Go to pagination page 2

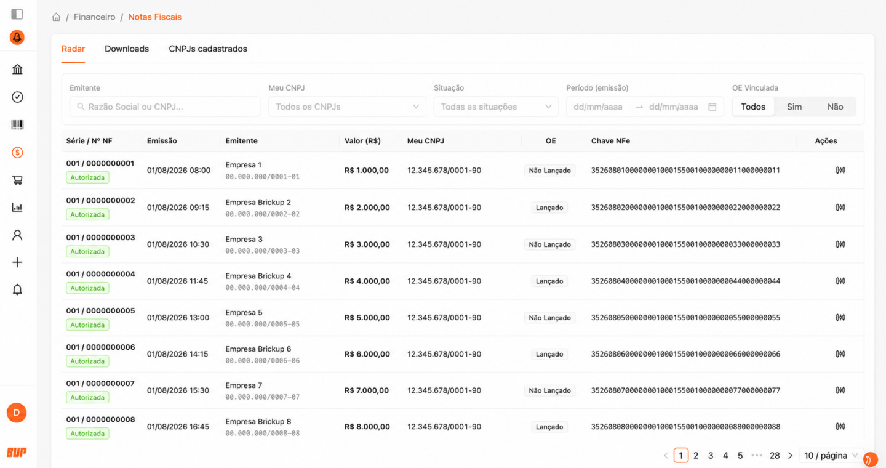[x=696, y=456]
